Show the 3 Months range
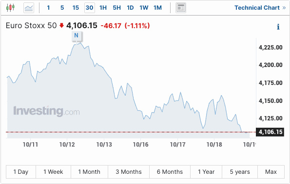Screen dimensions: 290x184 [x=129, y=172]
